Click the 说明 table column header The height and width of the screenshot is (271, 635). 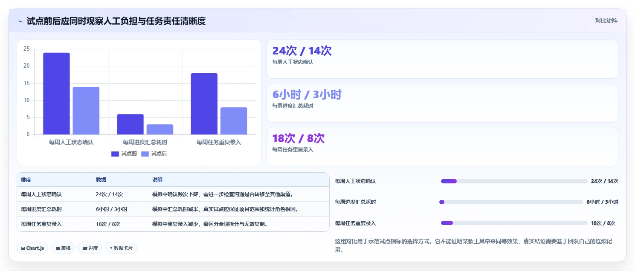pos(157,180)
